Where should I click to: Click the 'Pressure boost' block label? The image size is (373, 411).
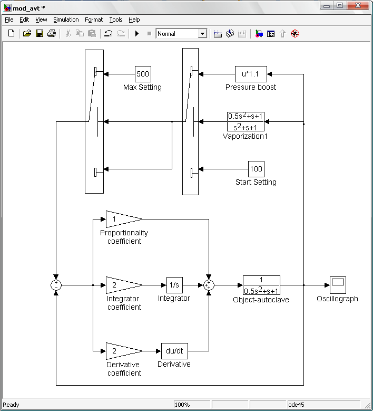tap(251, 87)
